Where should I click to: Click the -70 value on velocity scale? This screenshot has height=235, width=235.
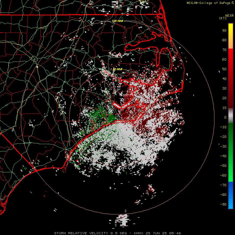point(223,185)
